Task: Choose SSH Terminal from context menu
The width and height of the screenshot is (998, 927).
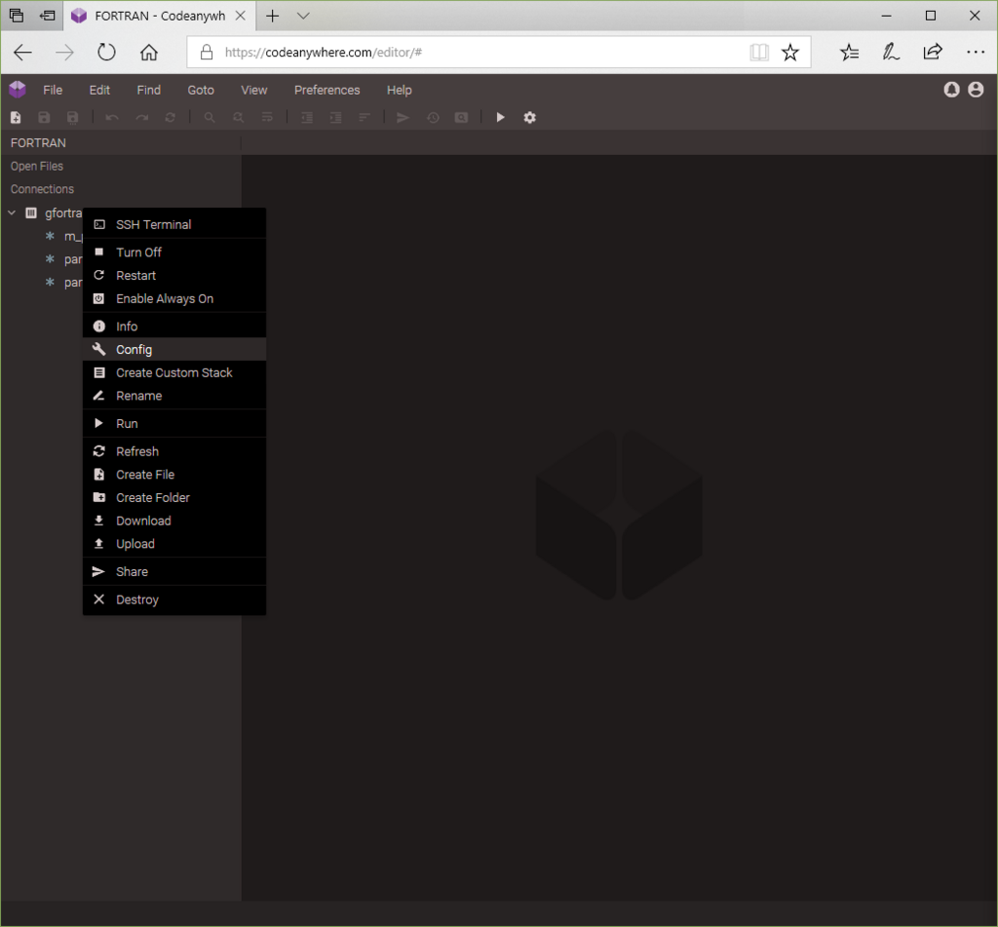Action: coord(174,224)
